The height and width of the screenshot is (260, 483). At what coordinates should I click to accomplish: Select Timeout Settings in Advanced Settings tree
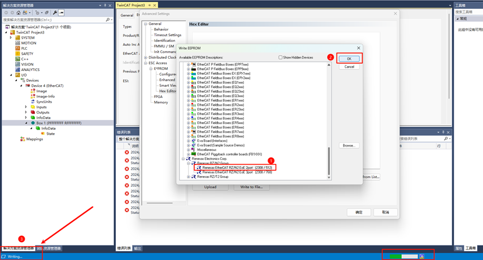(167, 35)
